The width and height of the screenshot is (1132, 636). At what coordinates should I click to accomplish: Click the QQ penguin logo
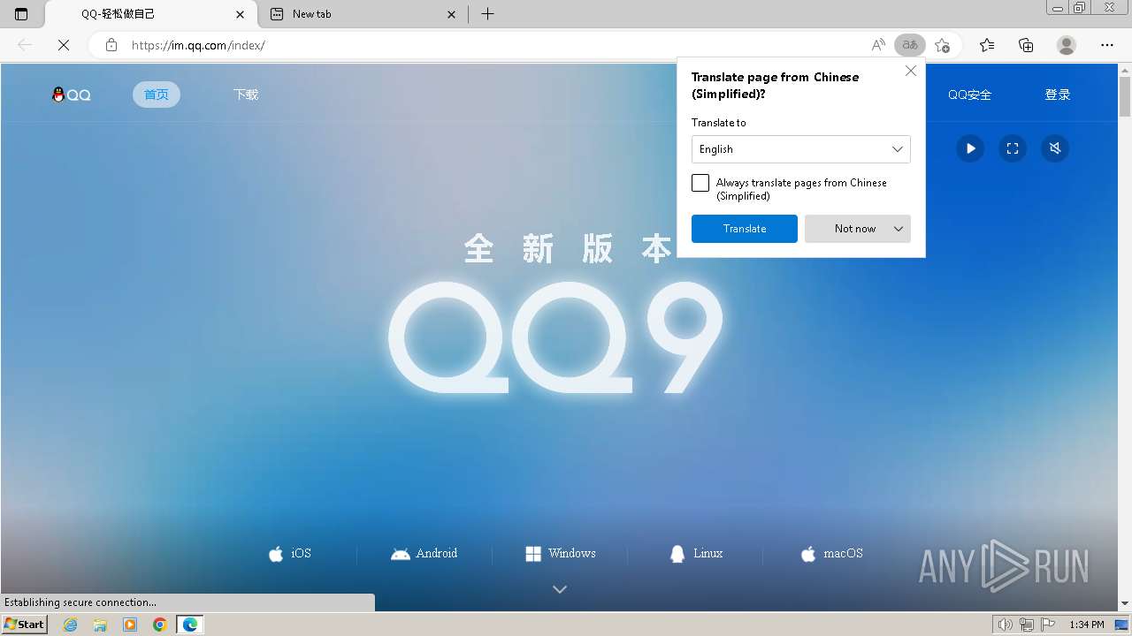[72, 95]
